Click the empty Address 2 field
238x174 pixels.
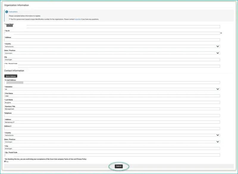point(112,128)
